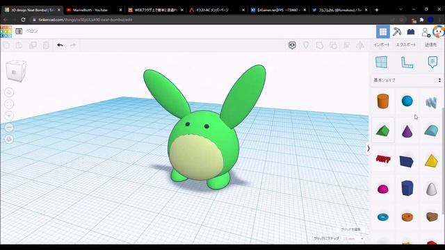Click the Export button
This screenshot has height=250, width=445.
(x=406, y=44)
